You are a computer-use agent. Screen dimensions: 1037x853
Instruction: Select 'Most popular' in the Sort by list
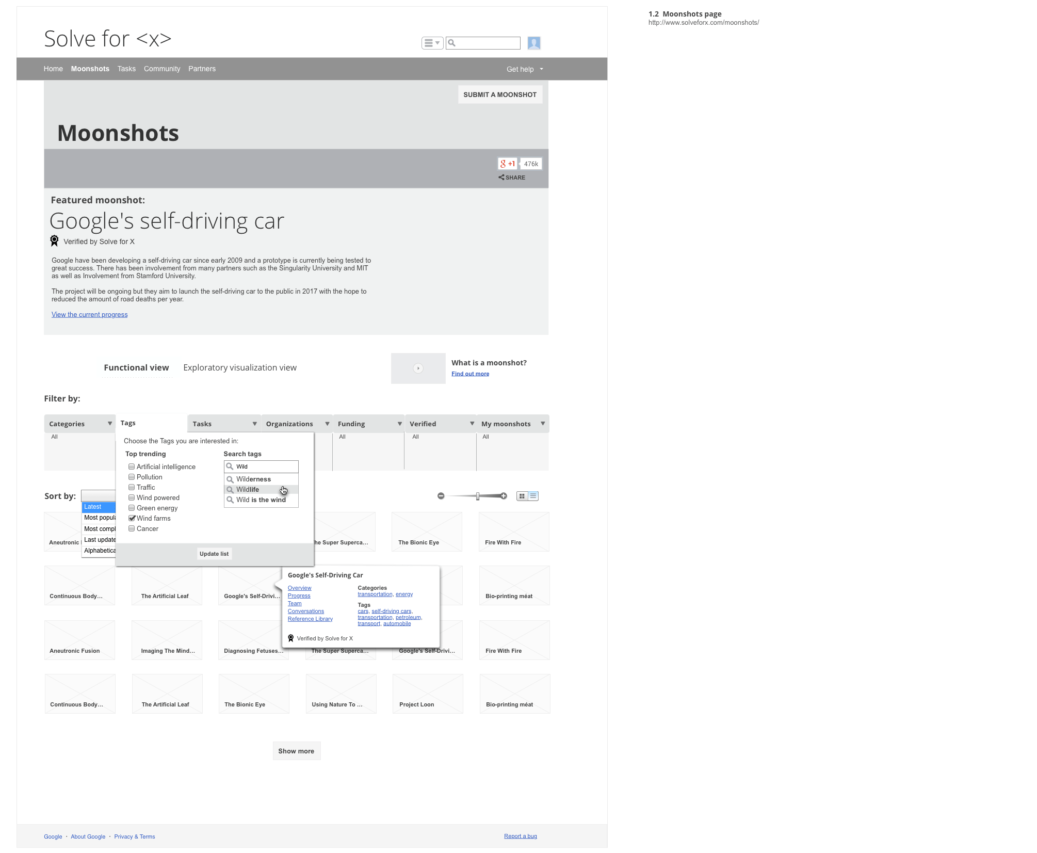pos(100,518)
